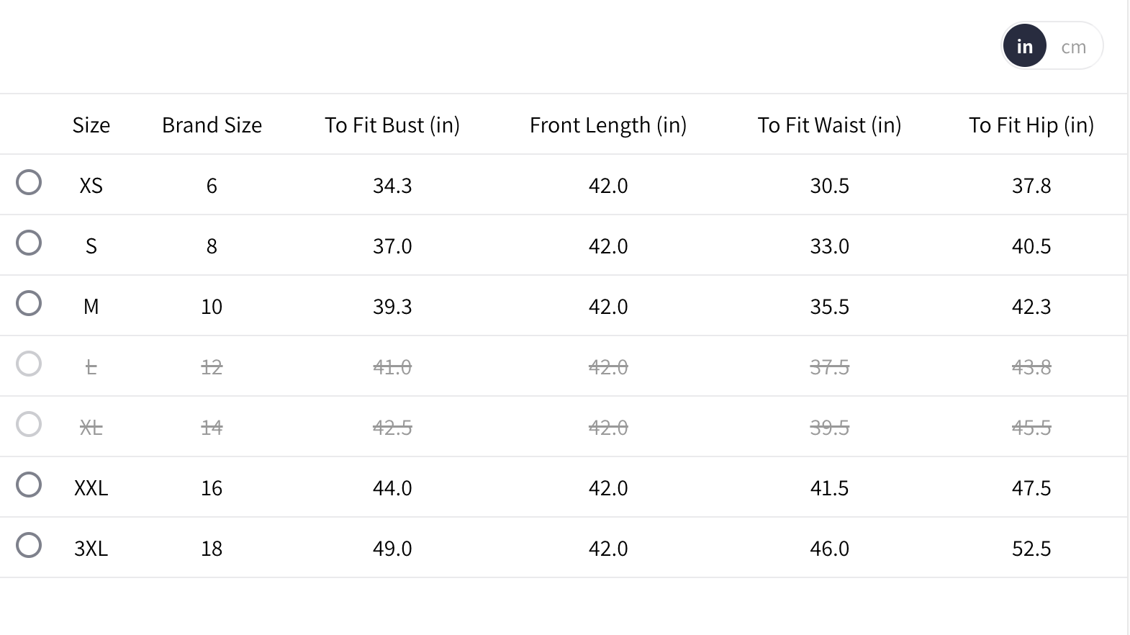This screenshot has width=1130, height=635.
Task: Choose the M size radio button
Action: [x=29, y=303]
